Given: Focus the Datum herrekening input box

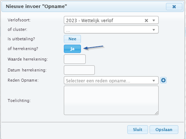Looking at the screenshot, I should click(79, 70).
